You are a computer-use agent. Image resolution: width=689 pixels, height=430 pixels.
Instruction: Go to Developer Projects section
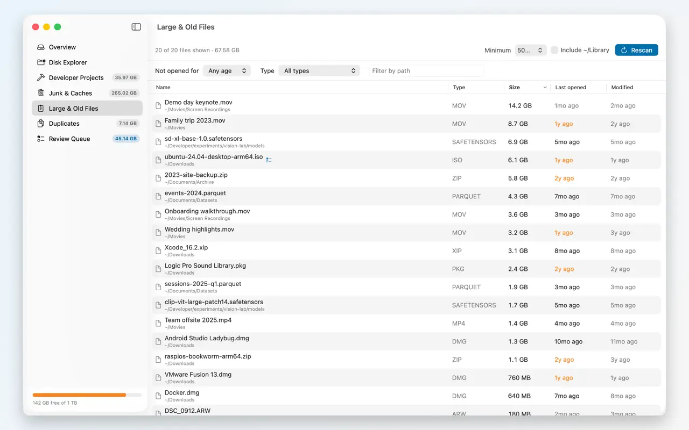coord(87,77)
